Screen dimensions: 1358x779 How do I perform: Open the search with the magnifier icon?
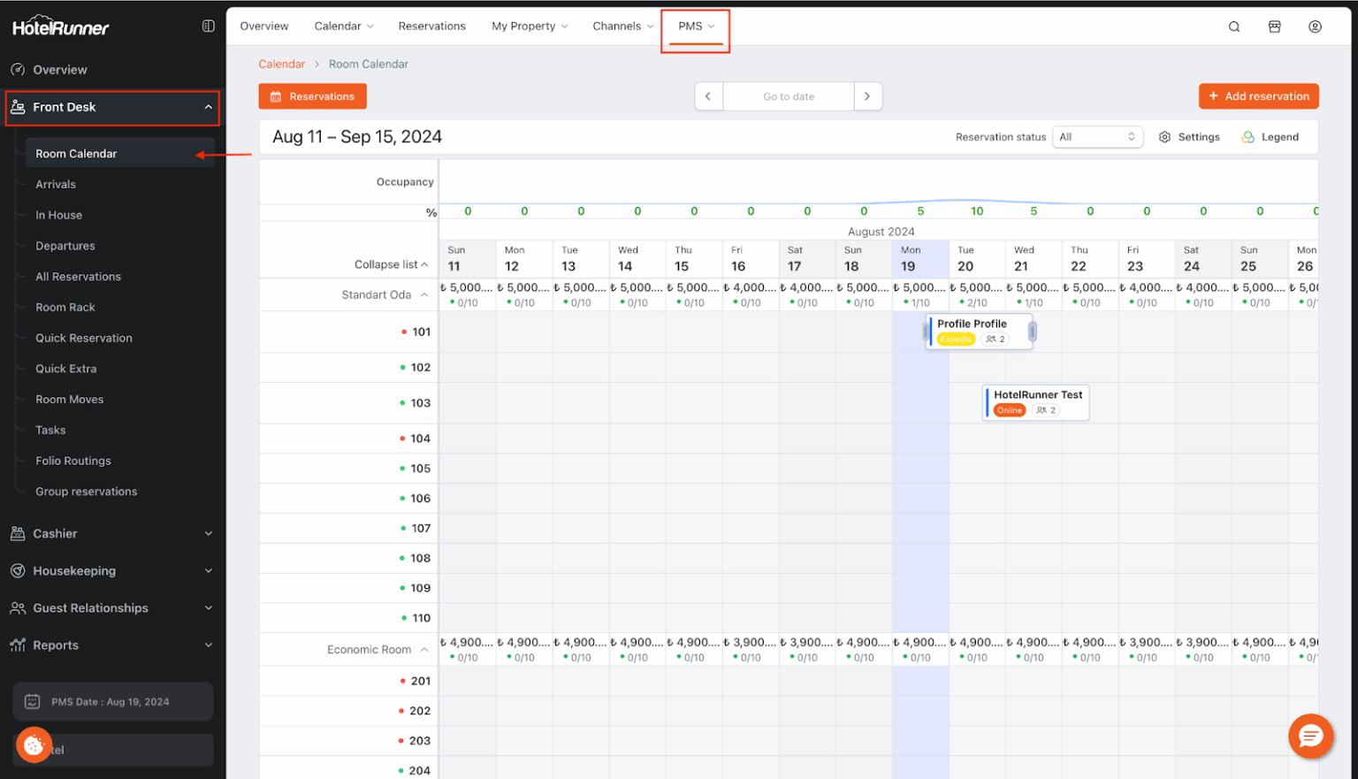1233,26
